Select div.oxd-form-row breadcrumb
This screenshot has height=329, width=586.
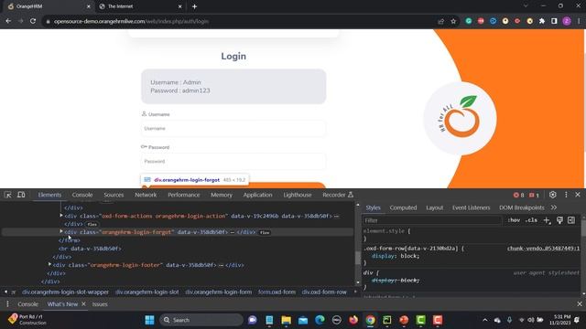pyautogui.click(x=324, y=292)
